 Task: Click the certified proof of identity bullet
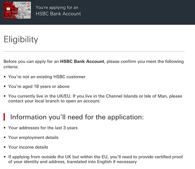[x=96, y=159]
